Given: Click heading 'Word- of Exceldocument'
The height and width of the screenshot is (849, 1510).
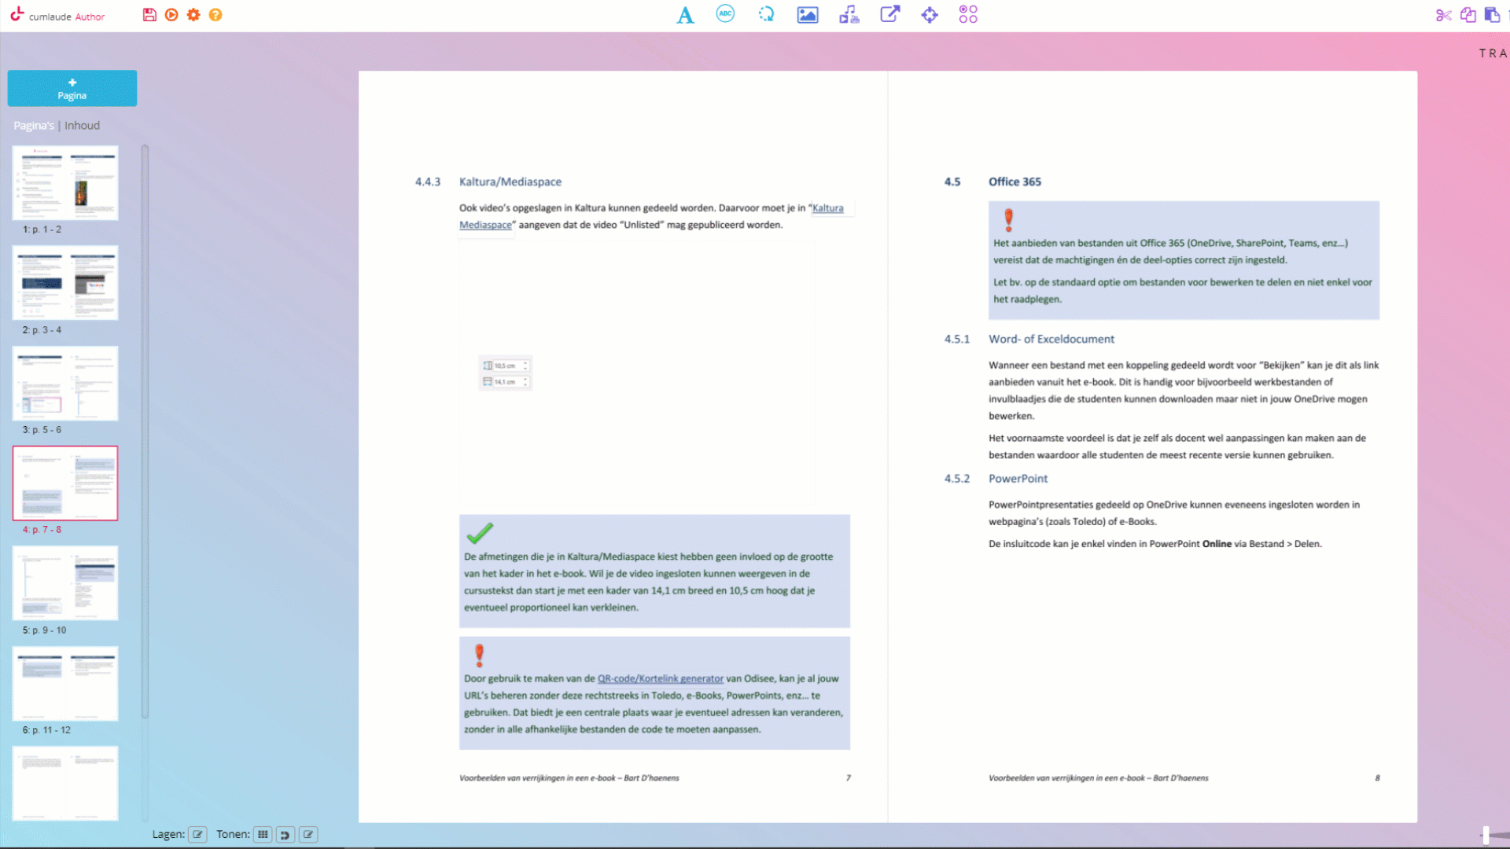Looking at the screenshot, I should coord(1051,339).
